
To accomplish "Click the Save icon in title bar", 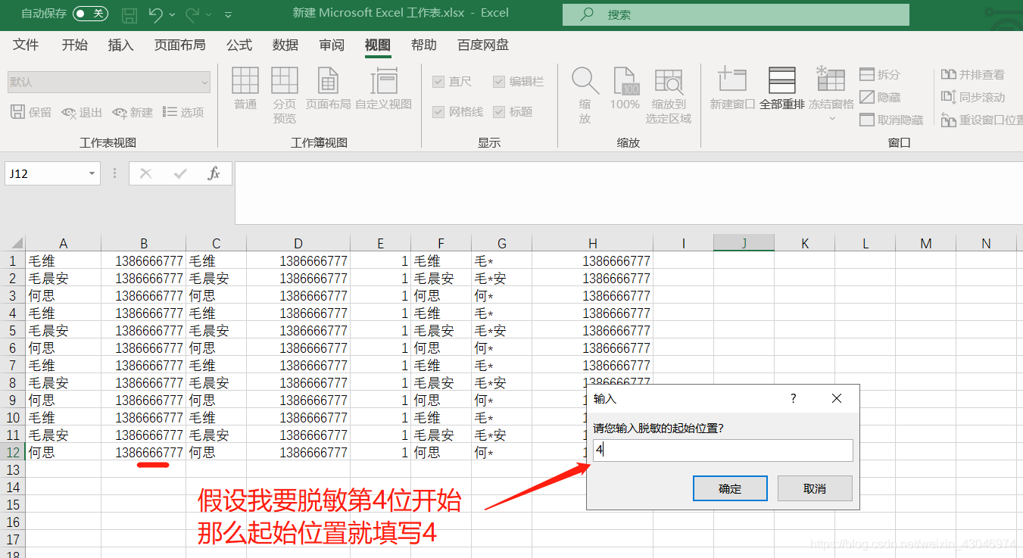I will (129, 14).
